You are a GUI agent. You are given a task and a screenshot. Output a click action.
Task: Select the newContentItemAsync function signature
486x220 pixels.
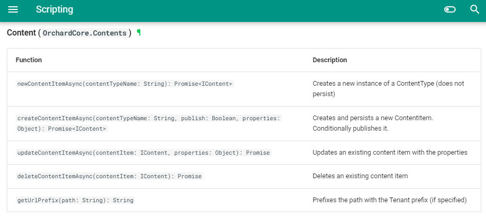click(125, 84)
